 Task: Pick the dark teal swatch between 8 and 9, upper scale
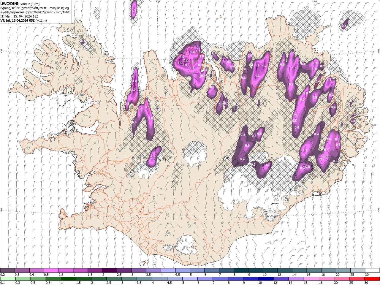pos(241,270)
